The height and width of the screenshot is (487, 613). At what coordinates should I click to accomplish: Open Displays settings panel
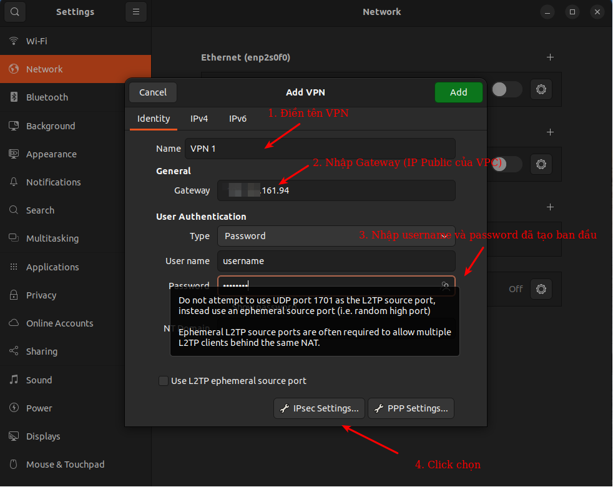[x=76, y=436]
